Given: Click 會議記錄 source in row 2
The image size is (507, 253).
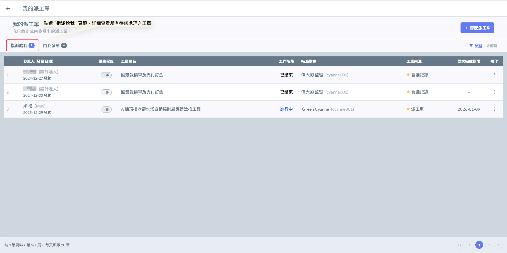Looking at the screenshot, I should (419, 92).
